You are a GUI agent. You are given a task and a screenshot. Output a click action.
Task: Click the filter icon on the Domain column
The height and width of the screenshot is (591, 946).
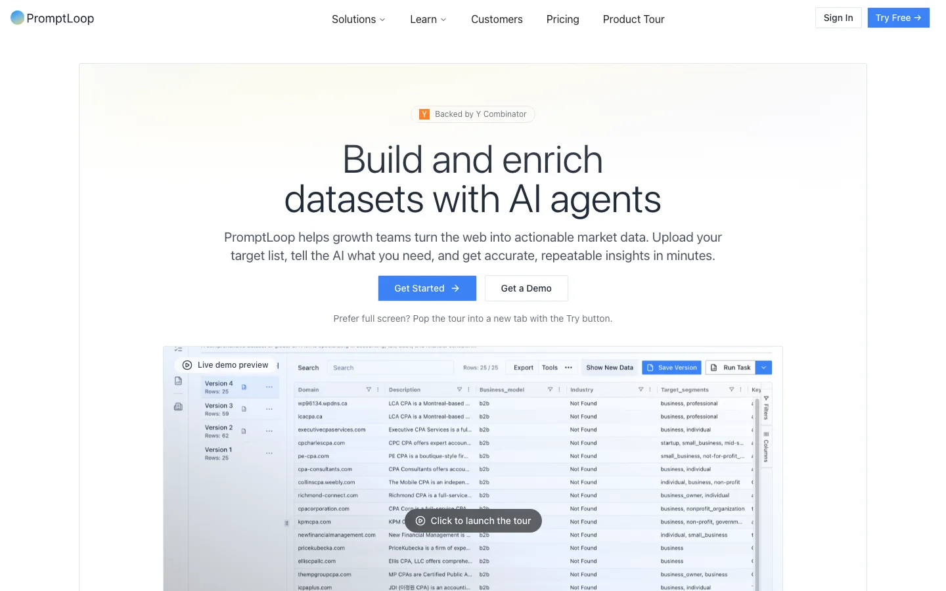click(369, 389)
